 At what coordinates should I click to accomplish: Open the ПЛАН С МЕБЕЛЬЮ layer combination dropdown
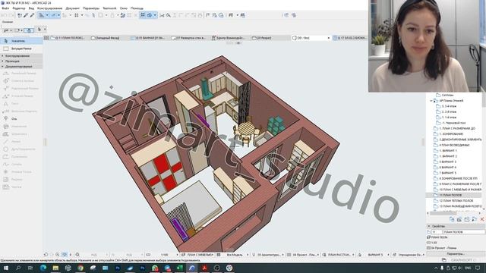click(x=197, y=255)
